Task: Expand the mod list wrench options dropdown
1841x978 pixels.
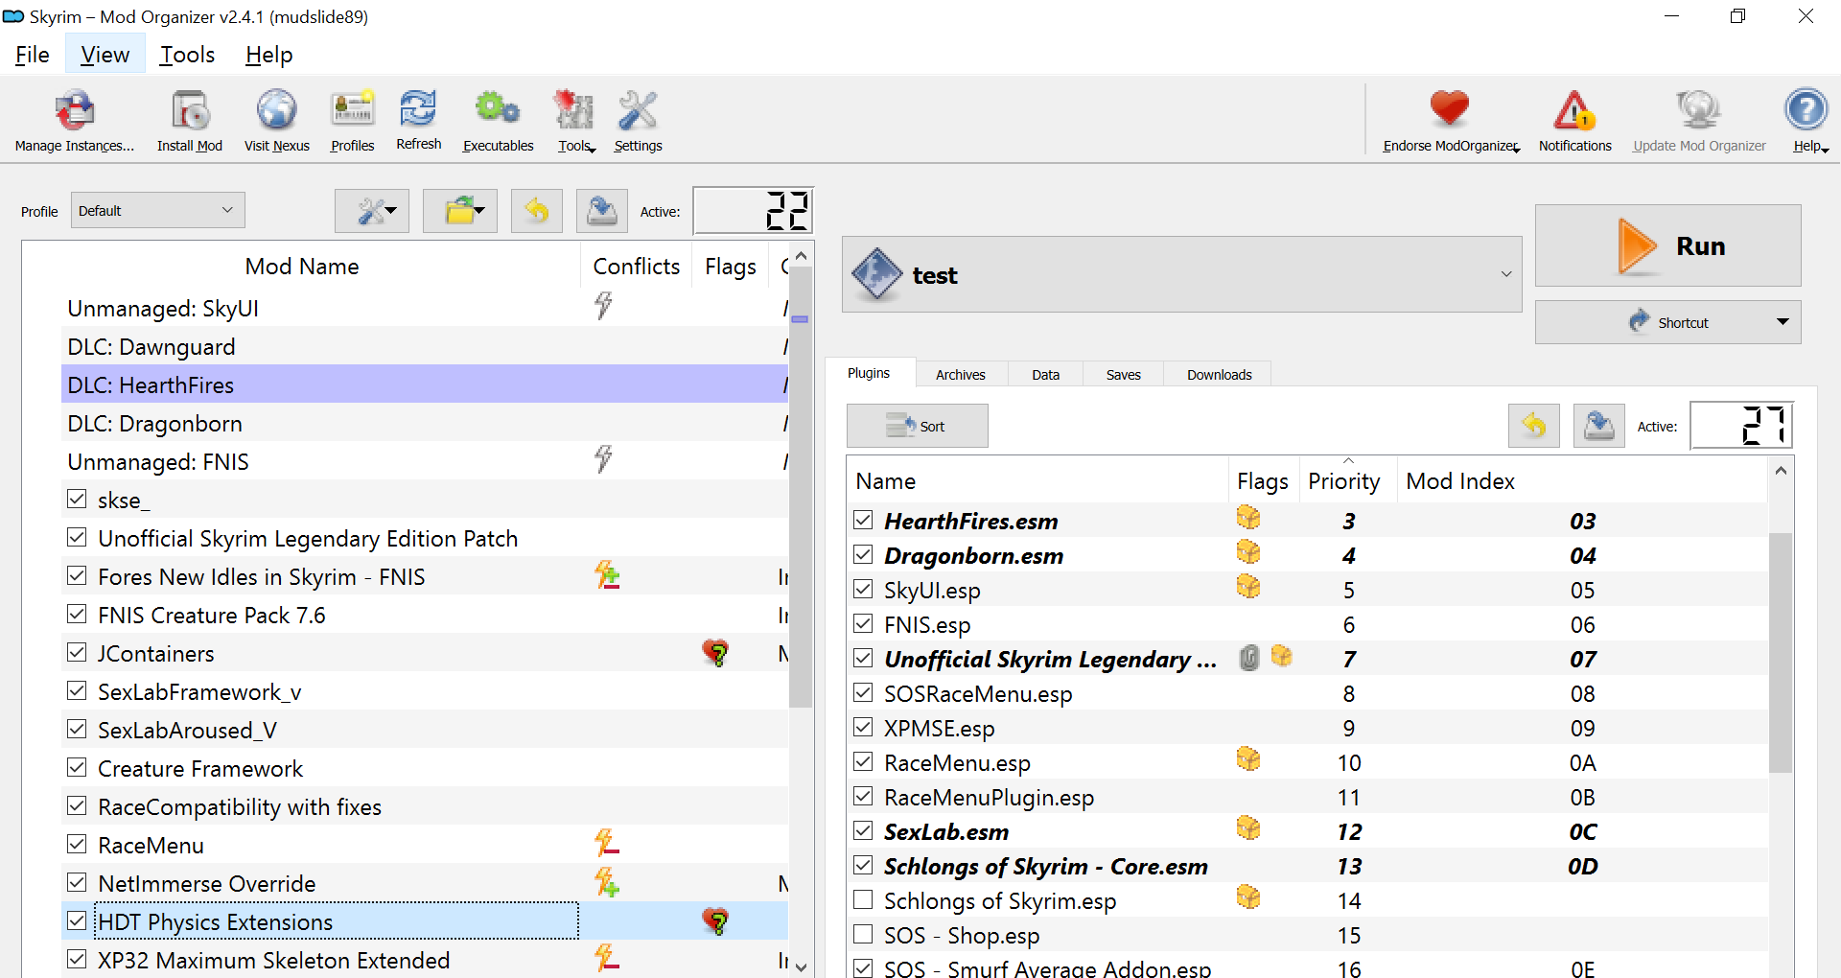Action: [371, 211]
